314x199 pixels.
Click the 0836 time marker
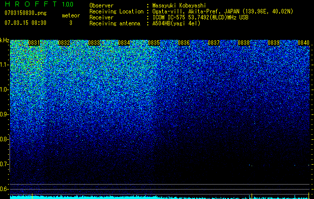[x=184, y=43]
